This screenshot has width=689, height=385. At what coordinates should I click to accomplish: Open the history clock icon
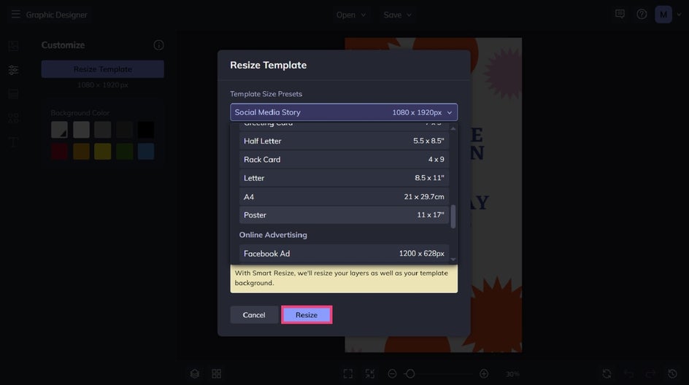click(672, 373)
